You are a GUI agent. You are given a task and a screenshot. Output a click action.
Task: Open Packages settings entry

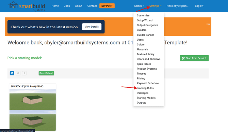143,93
